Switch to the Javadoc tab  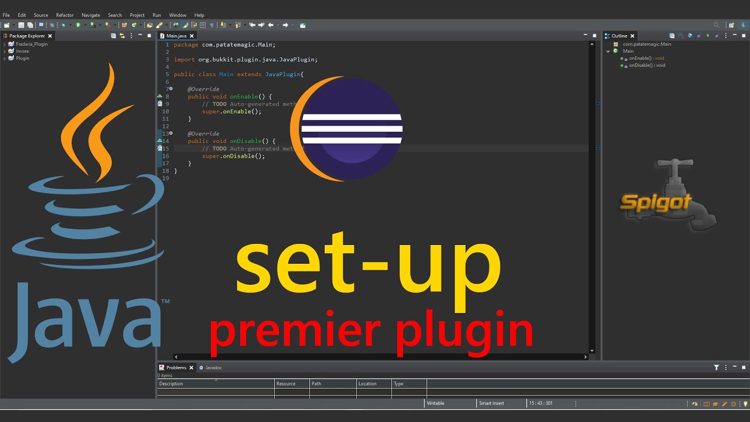click(210, 367)
